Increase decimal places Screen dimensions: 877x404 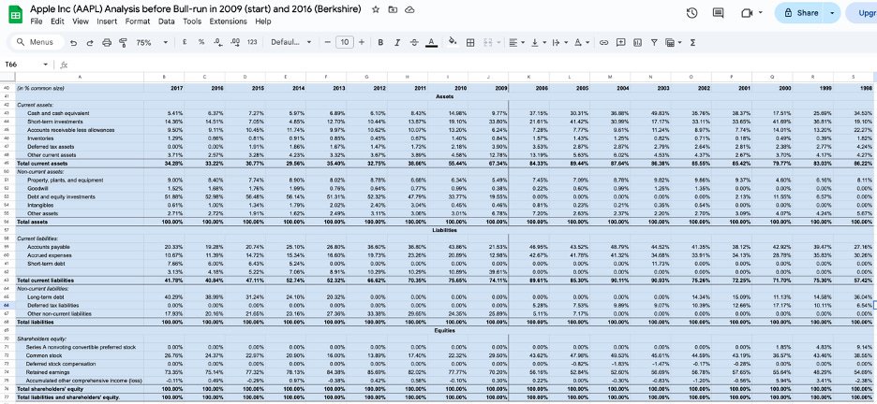pyautogui.click(x=235, y=42)
